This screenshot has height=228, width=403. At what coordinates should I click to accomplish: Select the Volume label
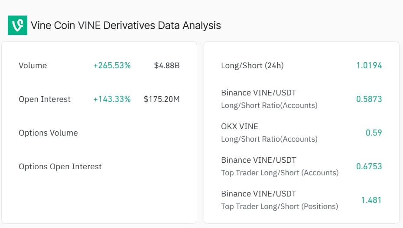coord(32,66)
